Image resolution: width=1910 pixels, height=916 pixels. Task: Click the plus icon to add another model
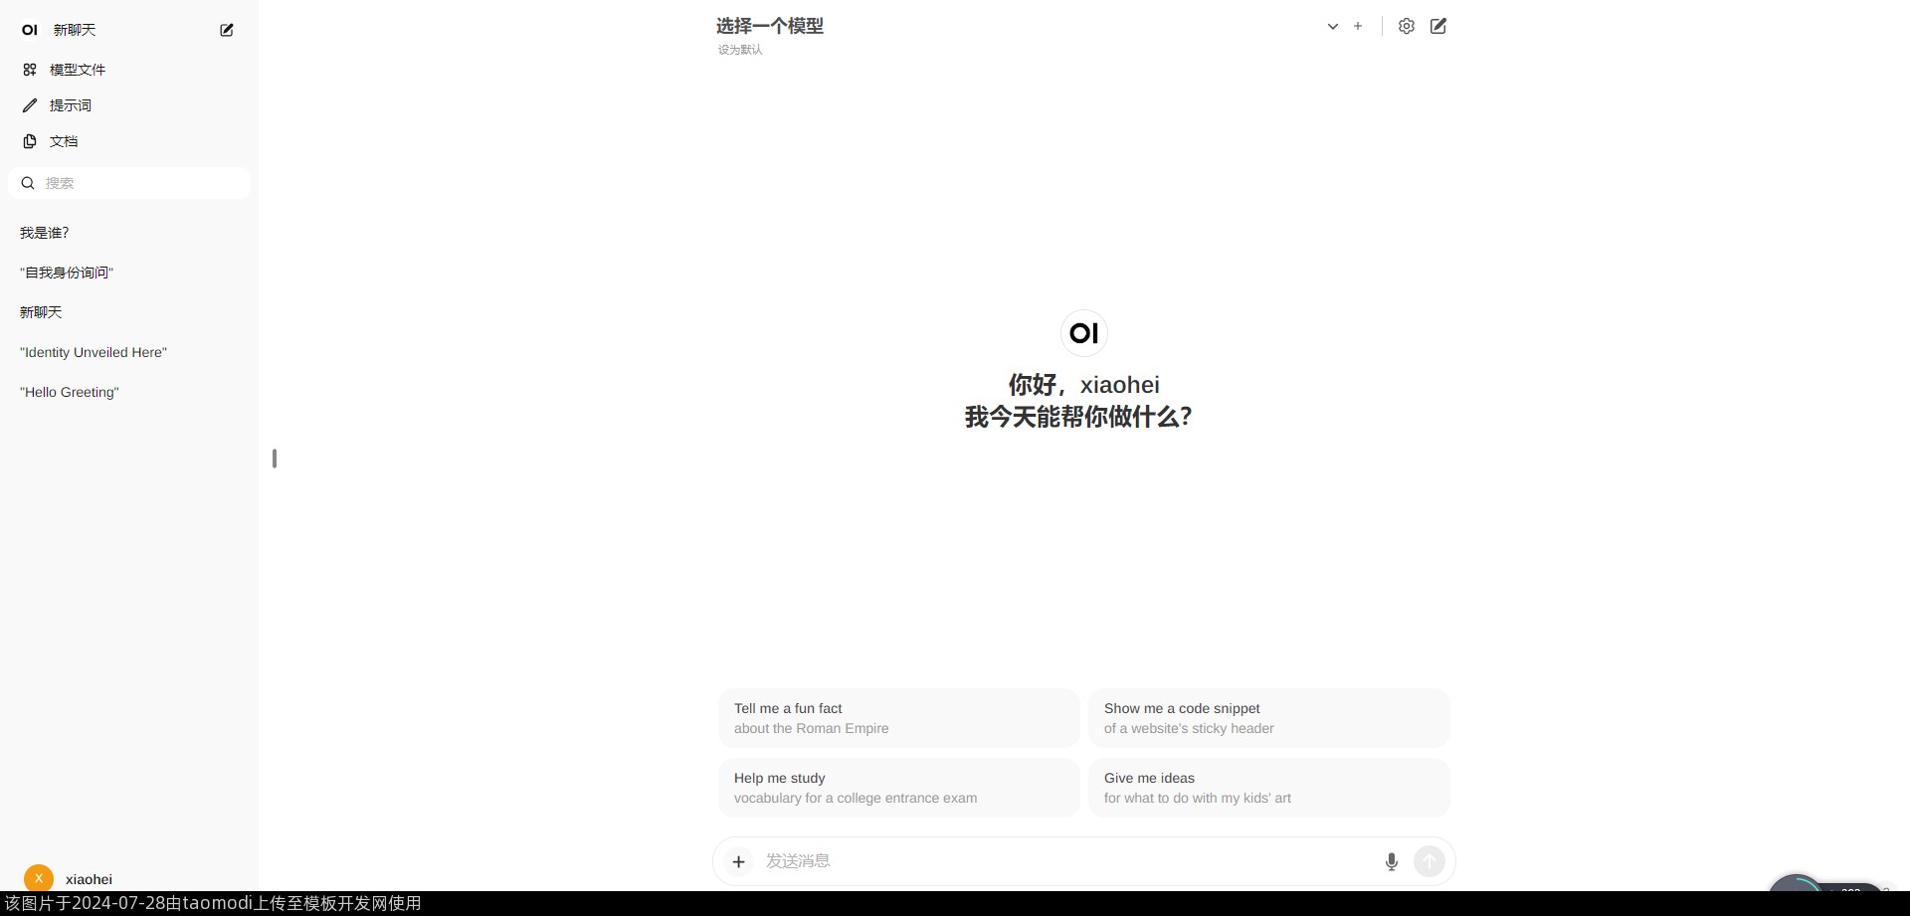pyautogui.click(x=1358, y=27)
